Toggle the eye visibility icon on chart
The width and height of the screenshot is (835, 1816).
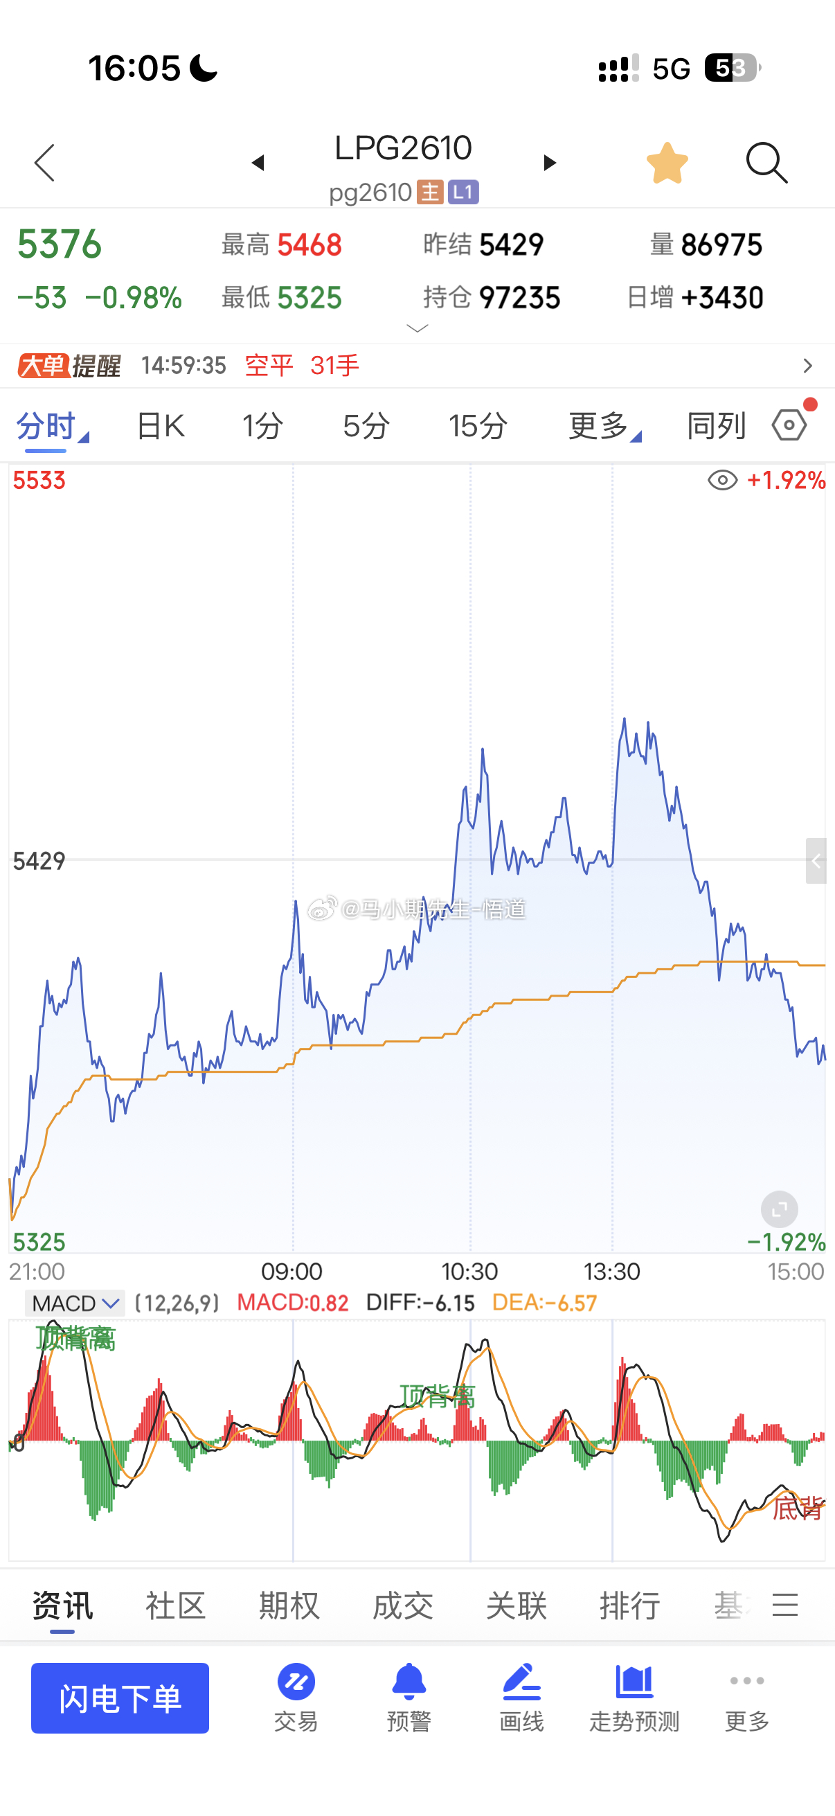(x=722, y=481)
